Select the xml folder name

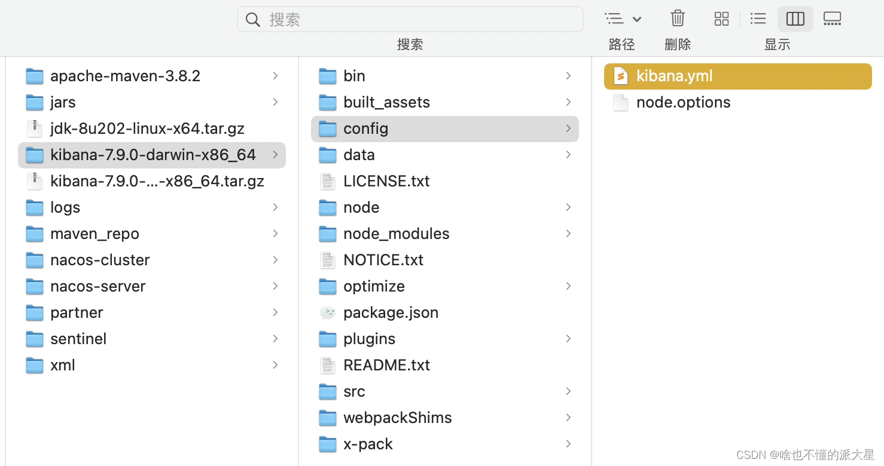point(63,365)
